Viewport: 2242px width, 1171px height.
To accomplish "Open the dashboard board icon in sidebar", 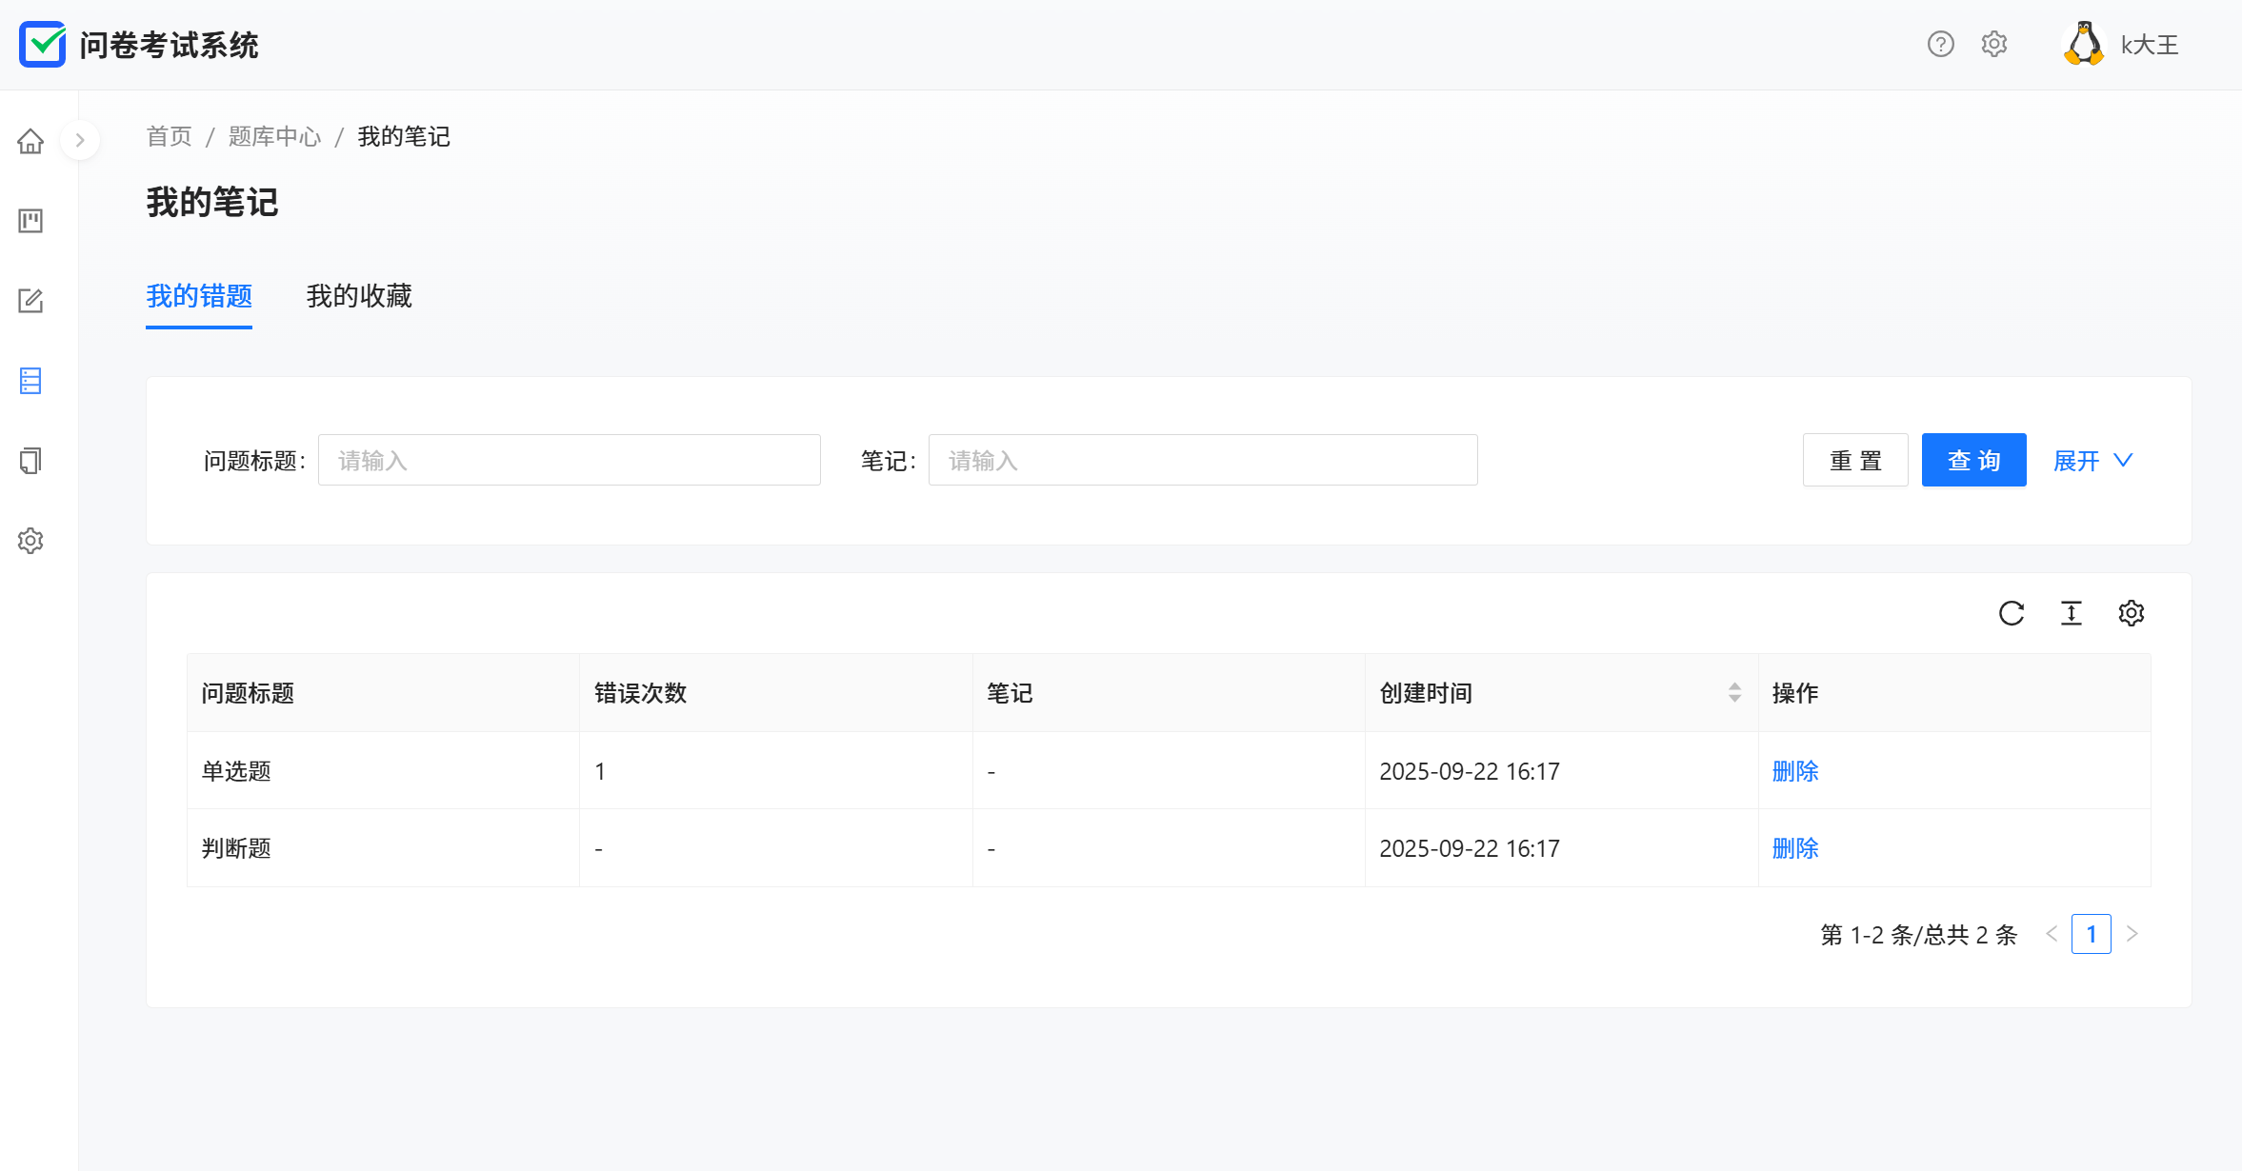I will click(30, 221).
